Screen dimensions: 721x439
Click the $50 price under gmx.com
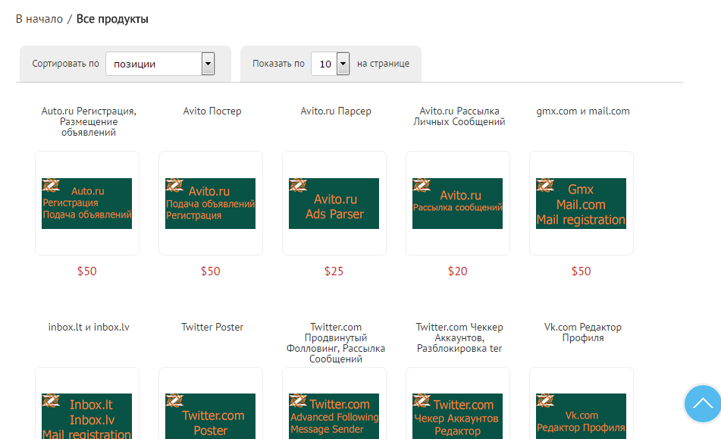click(x=582, y=271)
